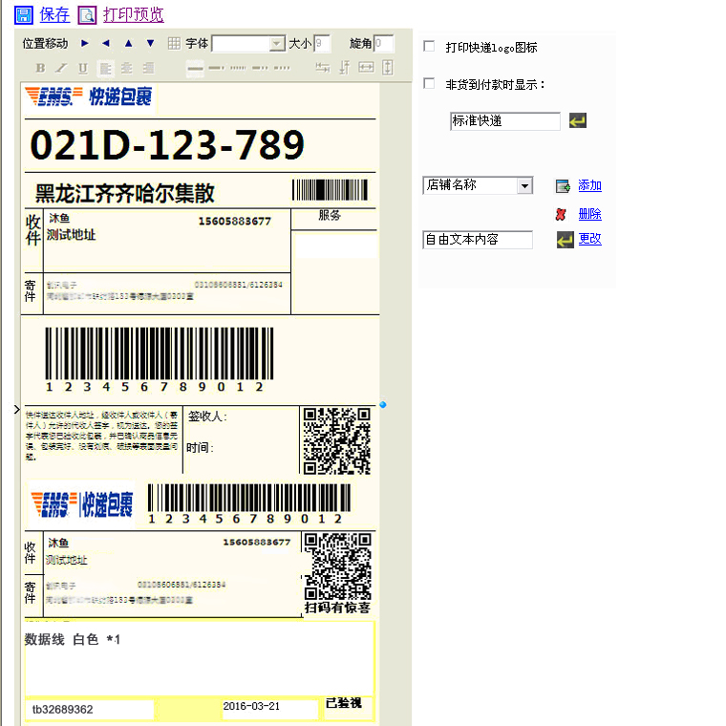Click the print preview magnifier icon

[87, 14]
